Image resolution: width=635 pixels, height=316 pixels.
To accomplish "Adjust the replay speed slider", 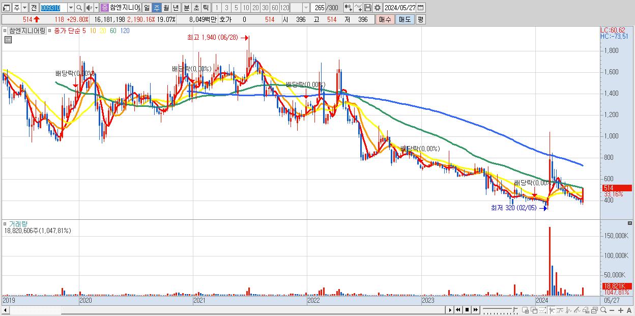I will (500, 310).
